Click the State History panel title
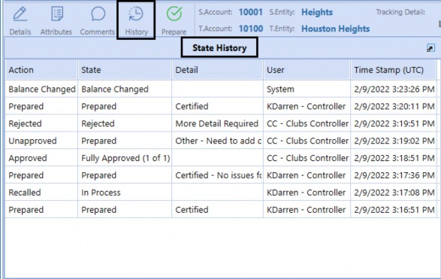 coord(219,48)
